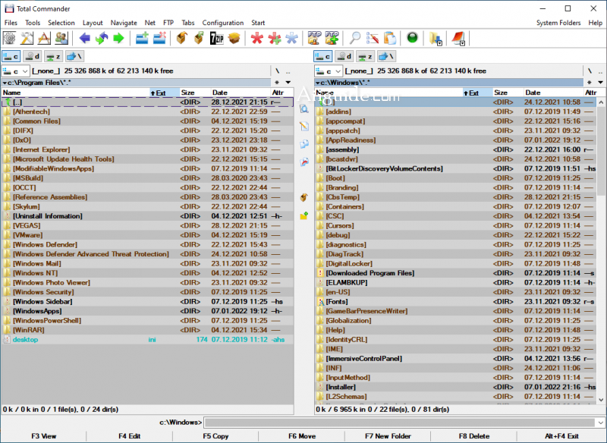Go back with the blue left arrow

[84, 38]
